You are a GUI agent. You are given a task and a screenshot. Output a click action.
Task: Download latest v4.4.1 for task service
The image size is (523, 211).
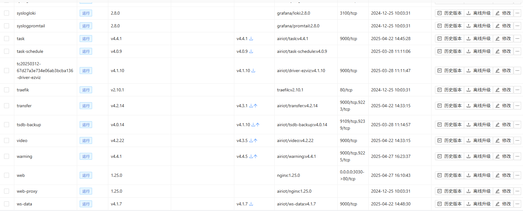(251, 39)
